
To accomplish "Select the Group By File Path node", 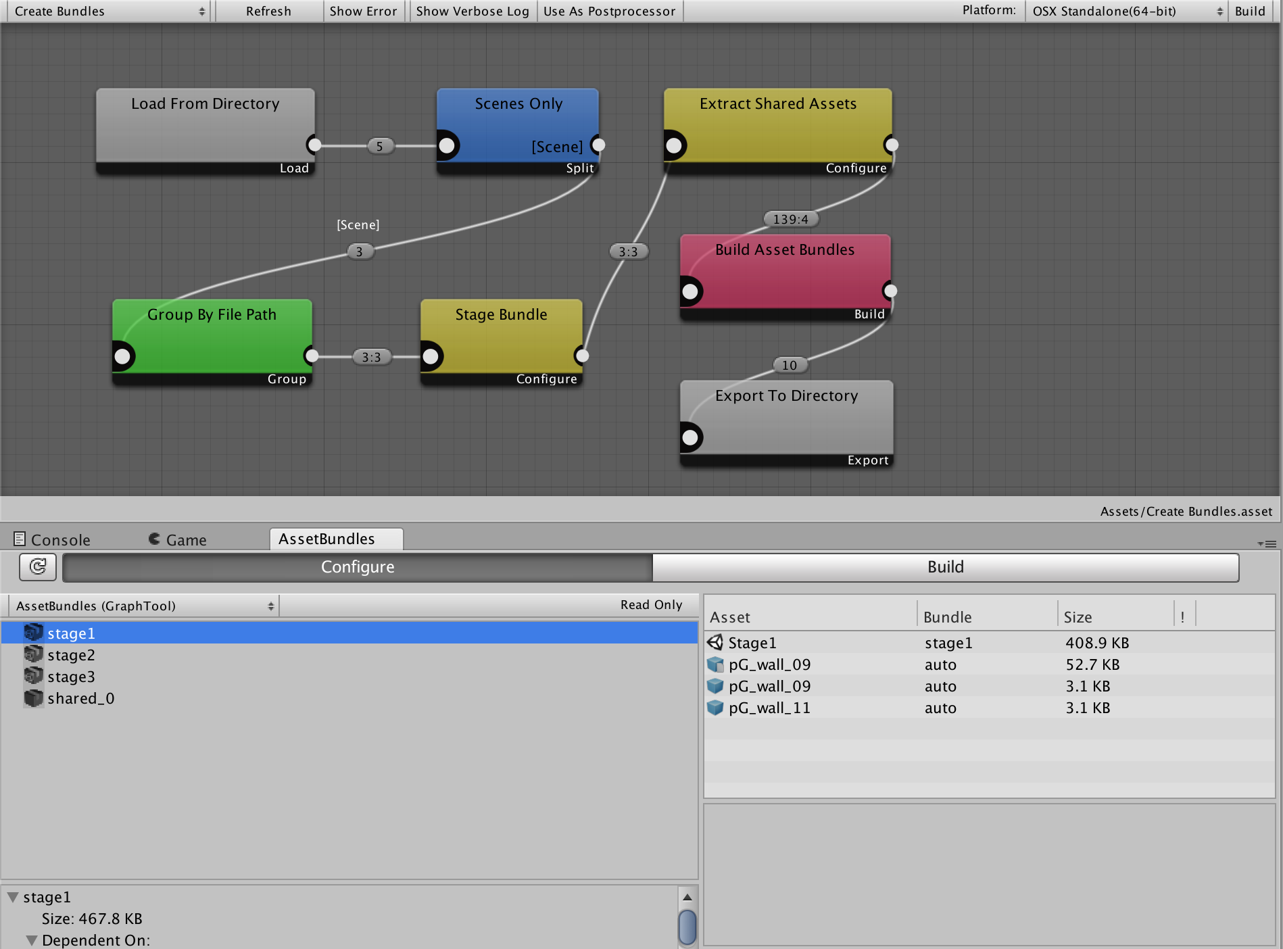I will 212,342.
